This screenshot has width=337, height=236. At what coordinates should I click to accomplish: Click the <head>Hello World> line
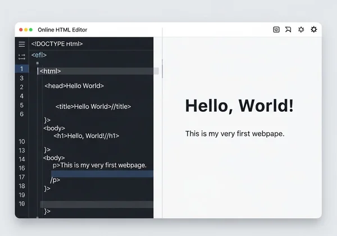[x=74, y=86]
